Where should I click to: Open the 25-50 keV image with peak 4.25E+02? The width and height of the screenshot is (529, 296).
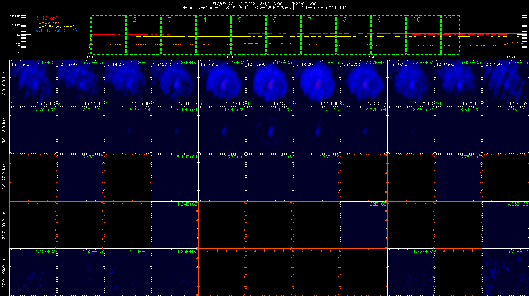coord(505,225)
